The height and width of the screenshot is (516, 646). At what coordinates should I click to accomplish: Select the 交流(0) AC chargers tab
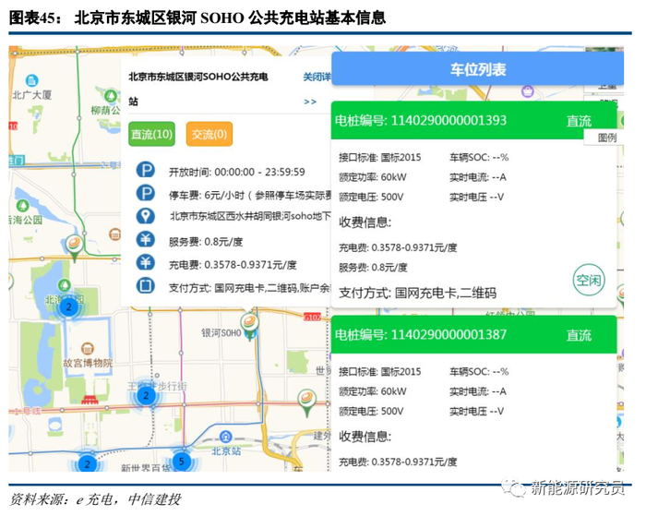(x=209, y=134)
